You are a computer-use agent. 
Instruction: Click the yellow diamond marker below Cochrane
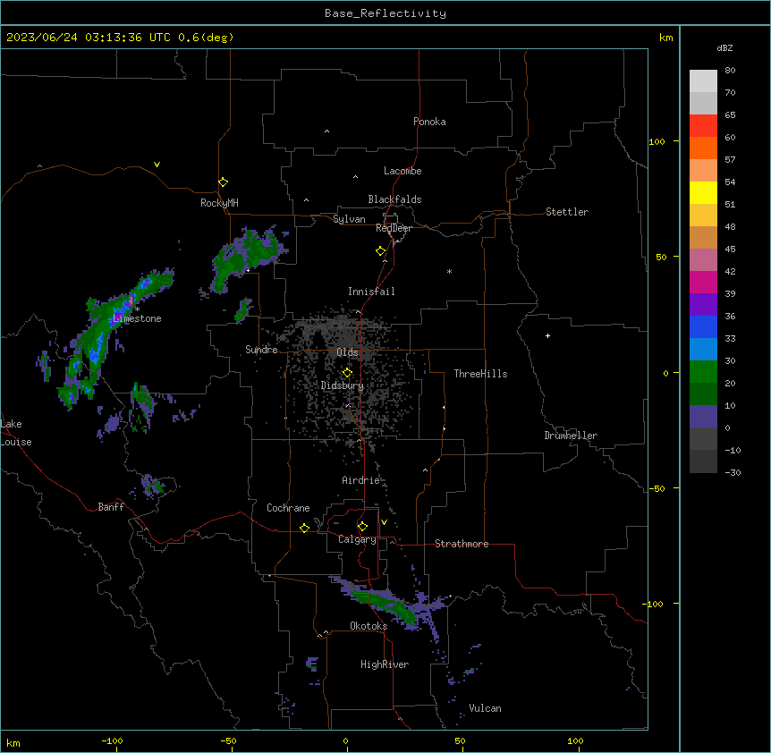tap(304, 528)
